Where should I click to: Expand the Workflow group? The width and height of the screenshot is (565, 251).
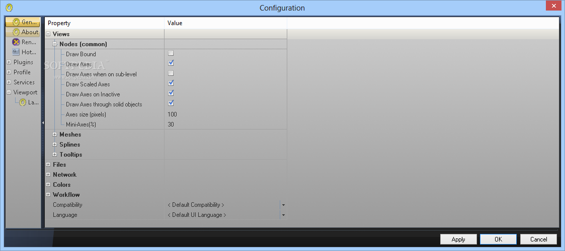click(x=48, y=195)
